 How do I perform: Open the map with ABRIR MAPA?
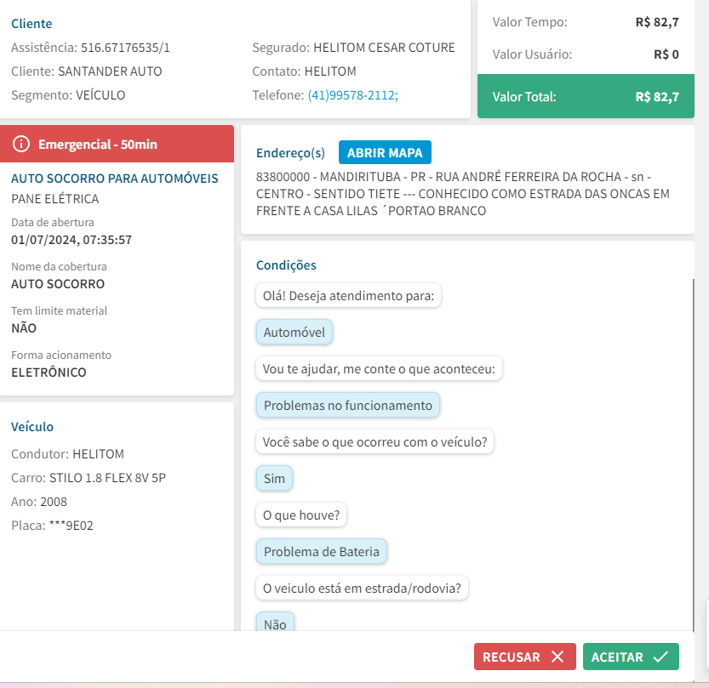[386, 153]
